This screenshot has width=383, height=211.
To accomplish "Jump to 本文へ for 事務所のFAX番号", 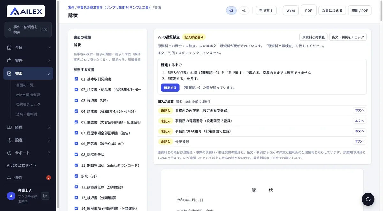I will coord(359,131).
